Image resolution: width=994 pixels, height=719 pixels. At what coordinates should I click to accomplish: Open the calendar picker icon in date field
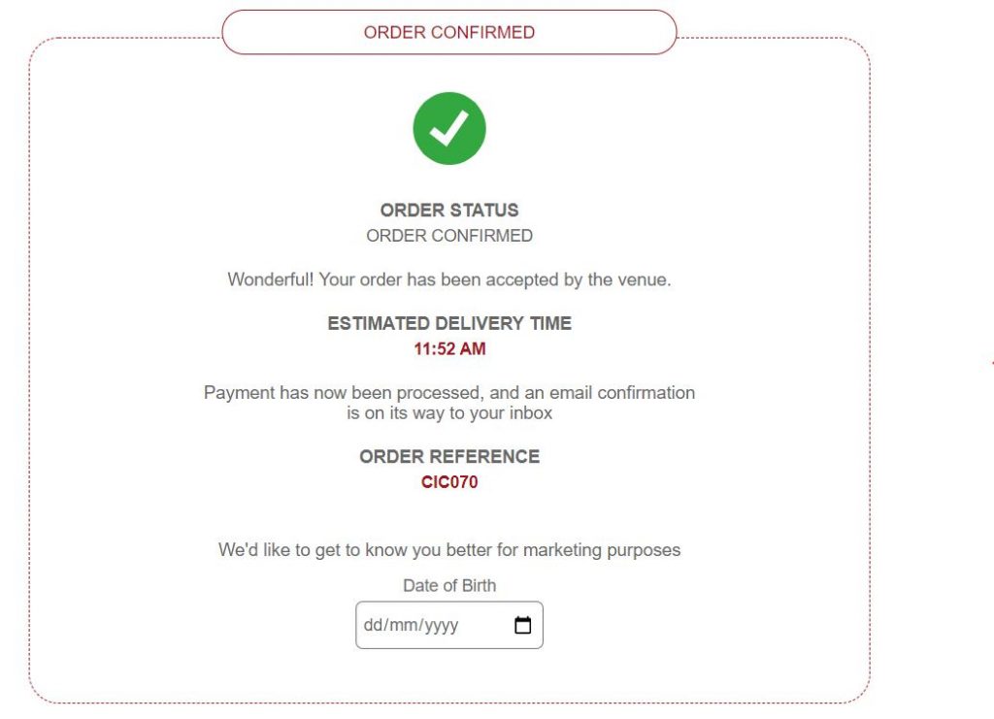(x=522, y=625)
